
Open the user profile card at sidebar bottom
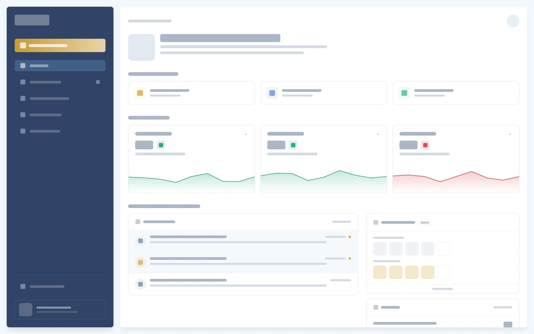(60, 310)
